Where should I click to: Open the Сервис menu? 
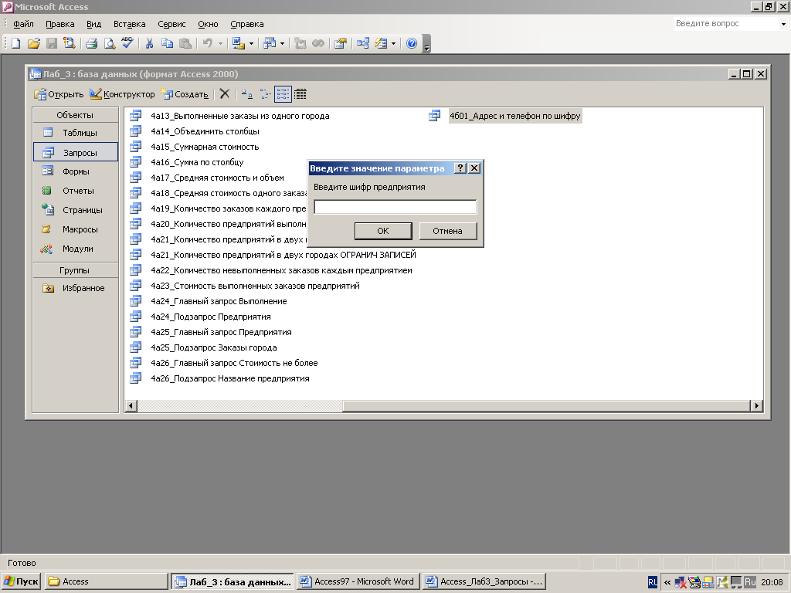click(x=171, y=24)
